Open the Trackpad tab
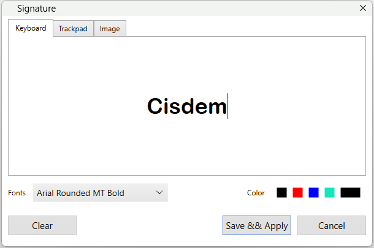Image resolution: width=374 pixels, height=248 pixels. 73,29
